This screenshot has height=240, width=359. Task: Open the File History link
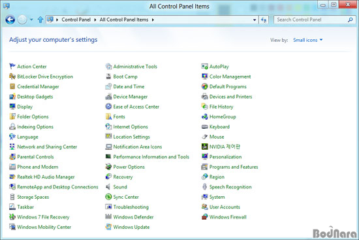click(221, 107)
